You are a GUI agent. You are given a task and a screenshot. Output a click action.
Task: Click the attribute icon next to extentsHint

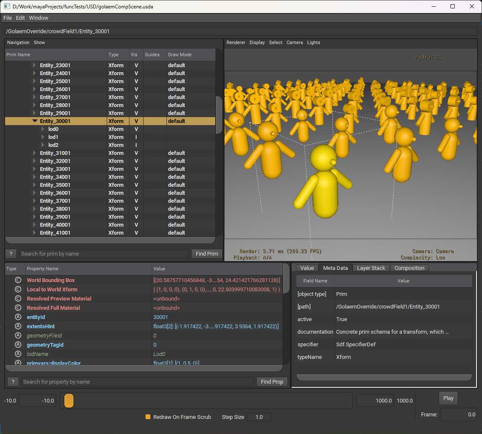pyautogui.click(x=18, y=326)
